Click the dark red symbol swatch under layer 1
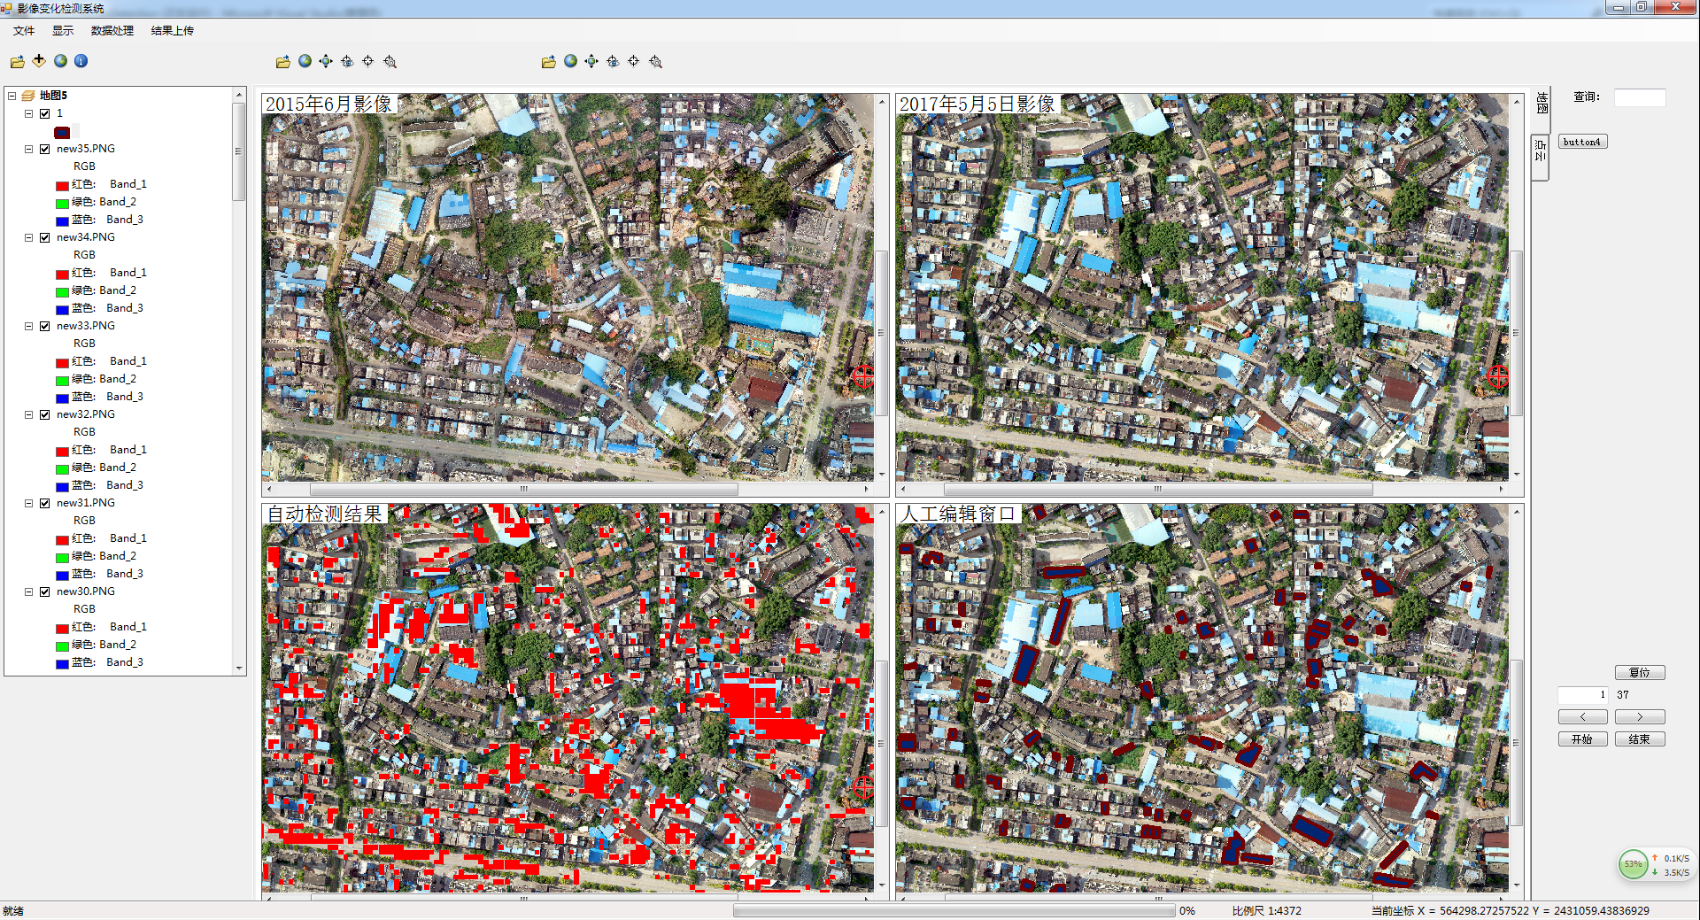 [62, 133]
